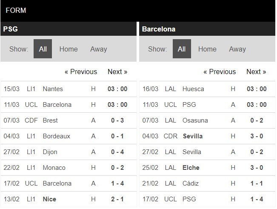Open the PSG vs Nice 2 - 1 score
Screen dimensions: 277x209
tap(117, 199)
